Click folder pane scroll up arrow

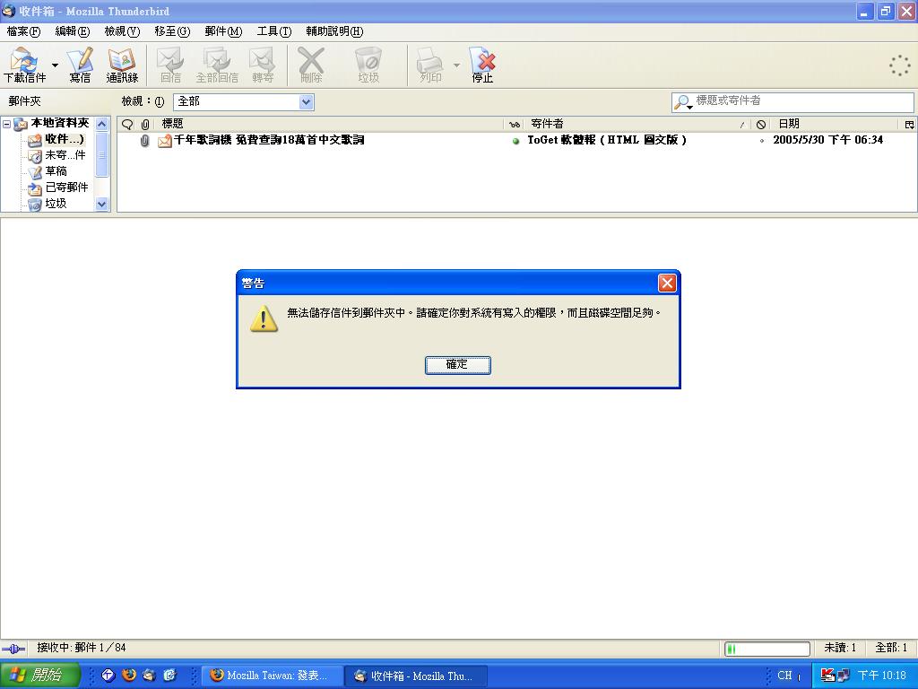pos(102,124)
